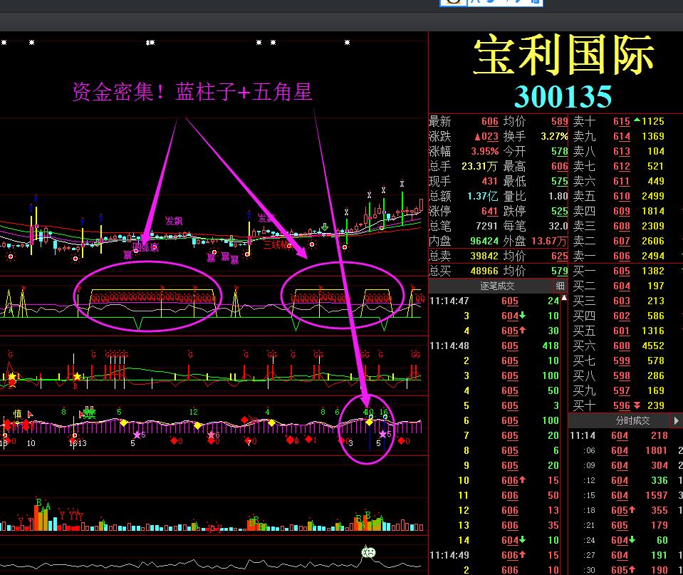Image resolution: width=683 pixels, height=575 pixels.
Task: Click the red double-down arrow beside 买十
Action: (x=637, y=405)
